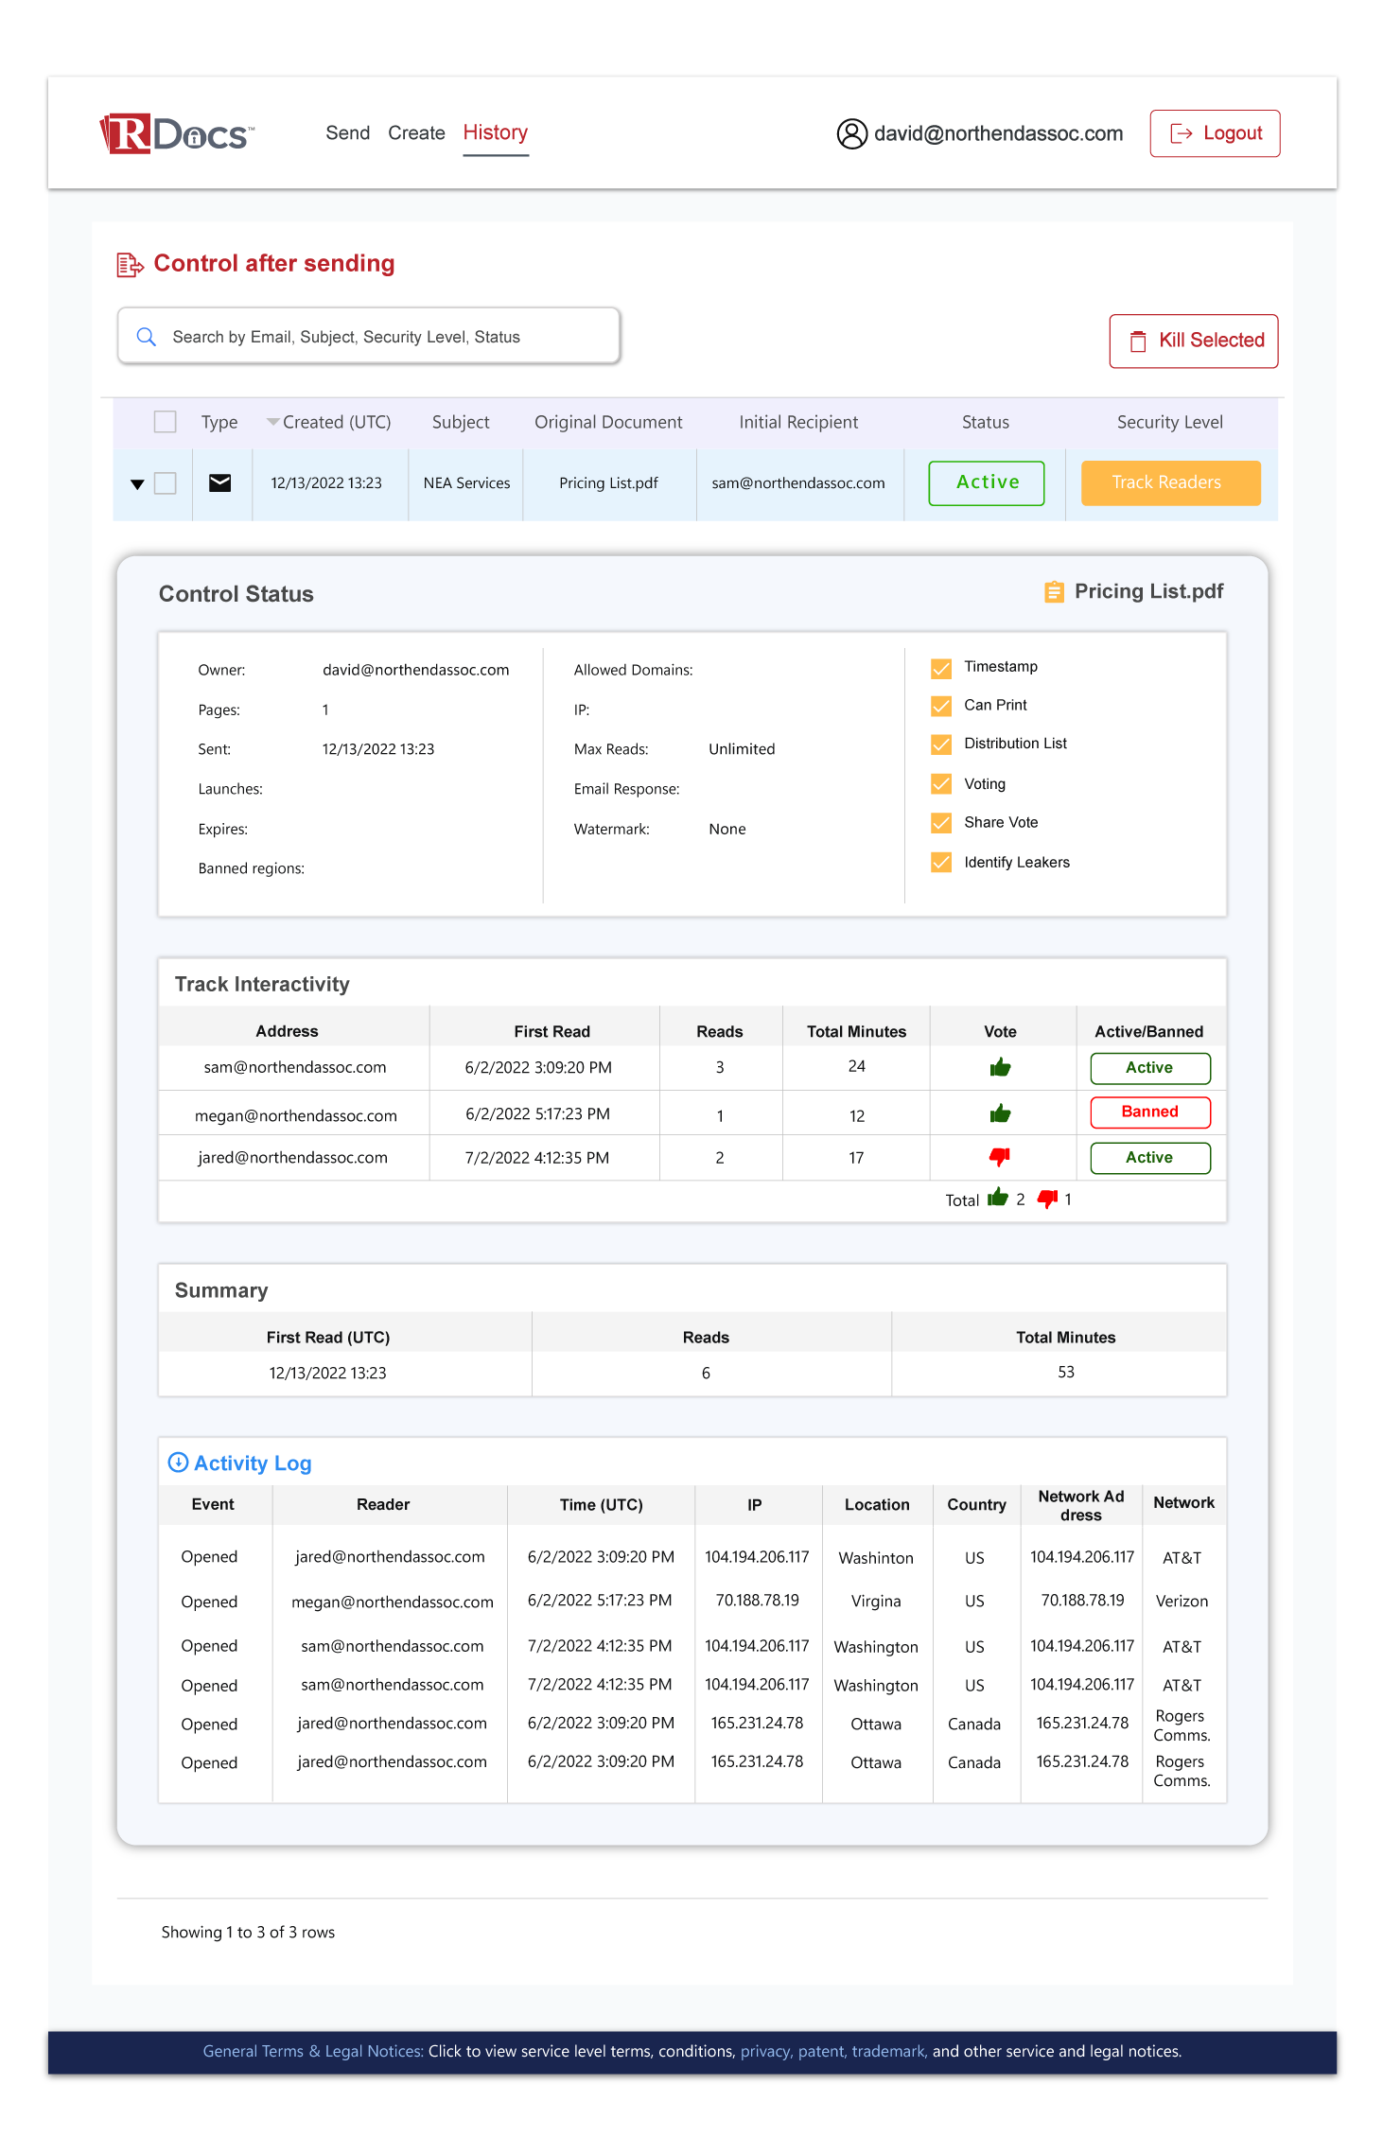Uncheck the Can Print option
This screenshot has height=2137, width=1383.
(x=941, y=706)
